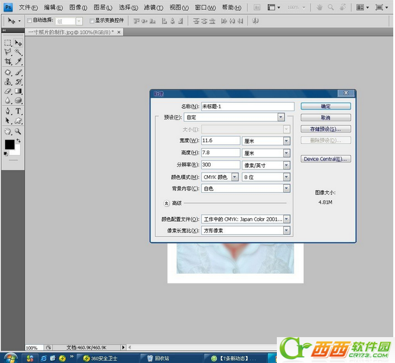
Task: Open the 预设 preset dropdown
Action: pos(281,117)
